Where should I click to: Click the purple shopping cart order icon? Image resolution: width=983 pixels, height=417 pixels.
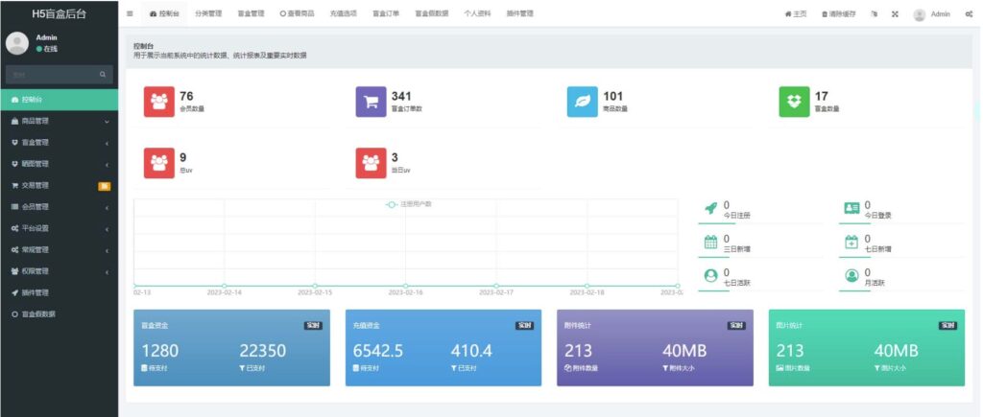tap(371, 102)
